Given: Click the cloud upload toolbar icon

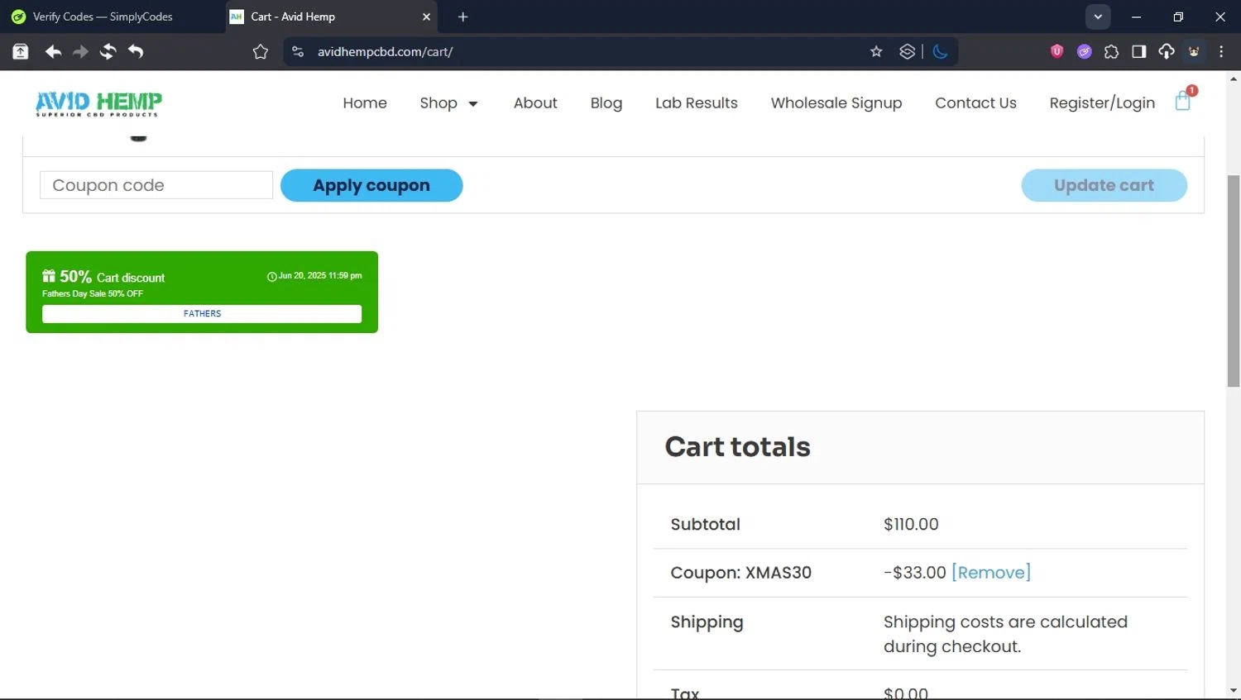Looking at the screenshot, I should (x=1167, y=51).
